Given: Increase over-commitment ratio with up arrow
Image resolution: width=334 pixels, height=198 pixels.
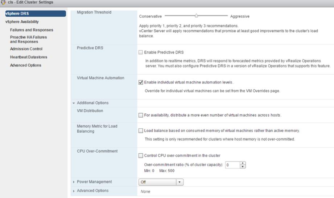Looking at the screenshot, I should [x=243, y=163].
